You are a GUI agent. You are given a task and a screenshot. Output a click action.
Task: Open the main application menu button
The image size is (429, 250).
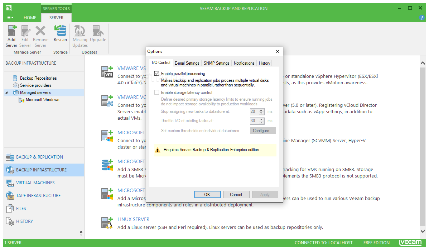click(10, 18)
